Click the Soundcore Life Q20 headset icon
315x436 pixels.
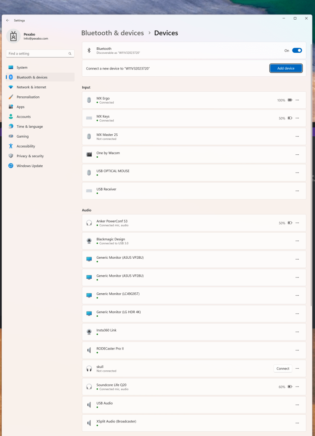[x=89, y=387]
